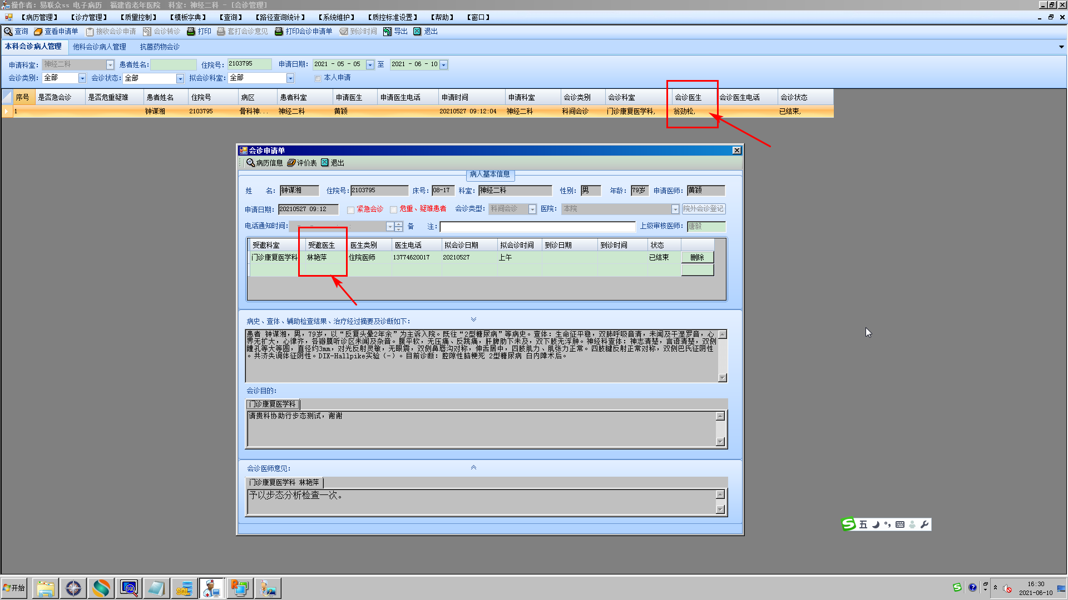Expand the 会诊状态 dropdown
This screenshot has height=600, width=1068.
tap(180, 78)
